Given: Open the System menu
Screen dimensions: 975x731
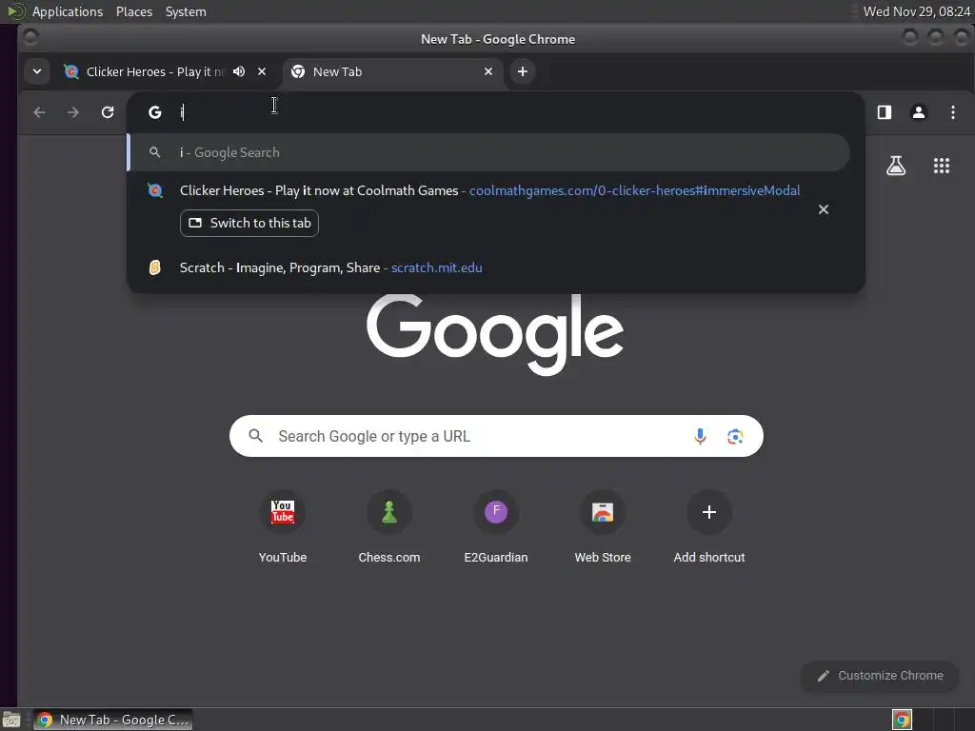Looking at the screenshot, I should [186, 11].
